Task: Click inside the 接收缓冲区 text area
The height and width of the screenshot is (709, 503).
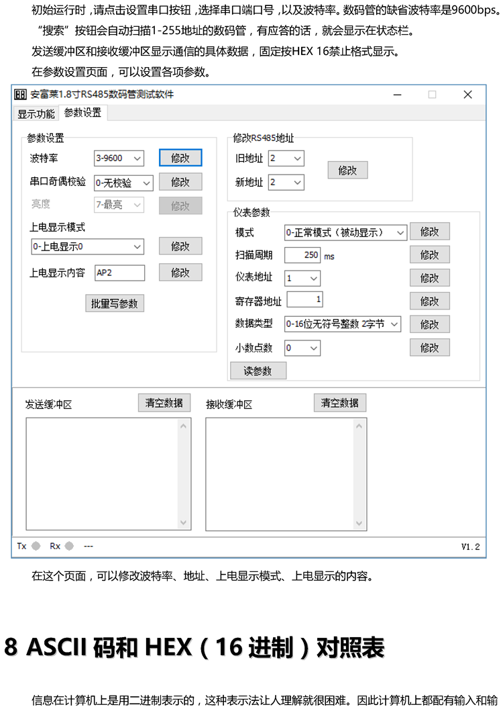Action: tap(280, 474)
